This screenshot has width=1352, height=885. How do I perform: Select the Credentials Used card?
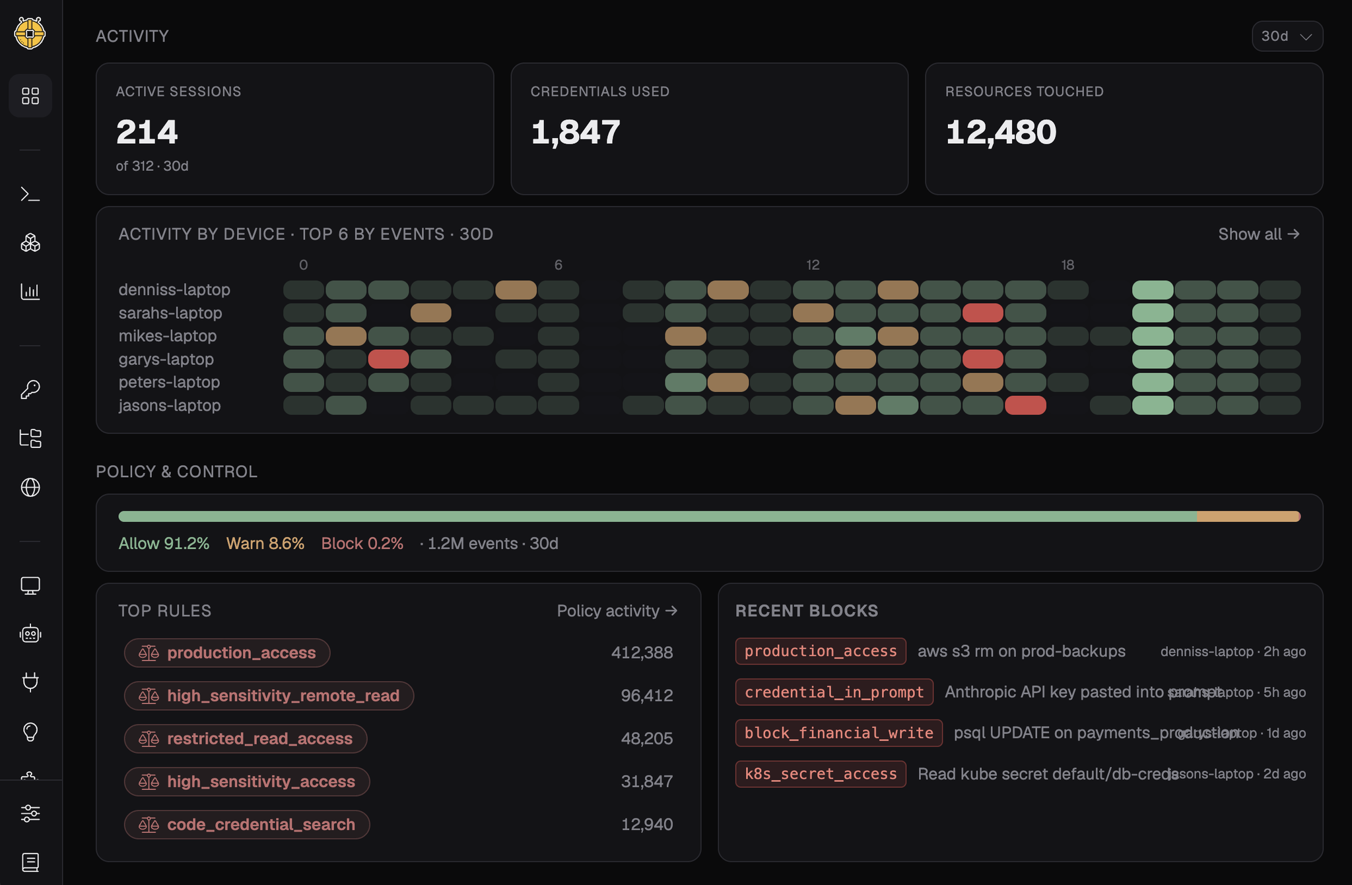pos(710,129)
